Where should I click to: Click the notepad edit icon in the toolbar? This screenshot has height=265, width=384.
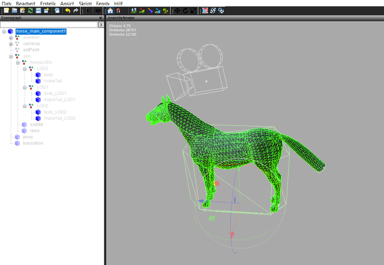23,11
